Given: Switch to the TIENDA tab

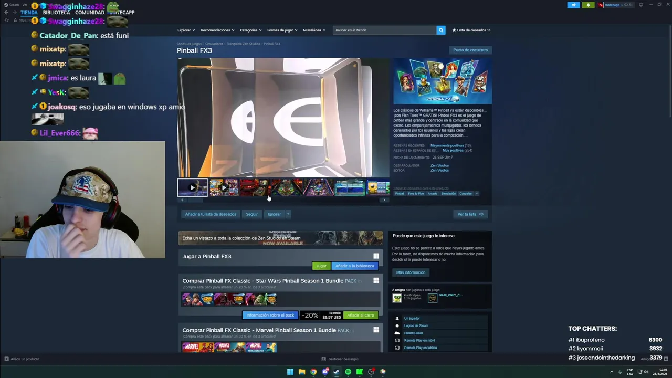Looking at the screenshot, I should tap(29, 13).
